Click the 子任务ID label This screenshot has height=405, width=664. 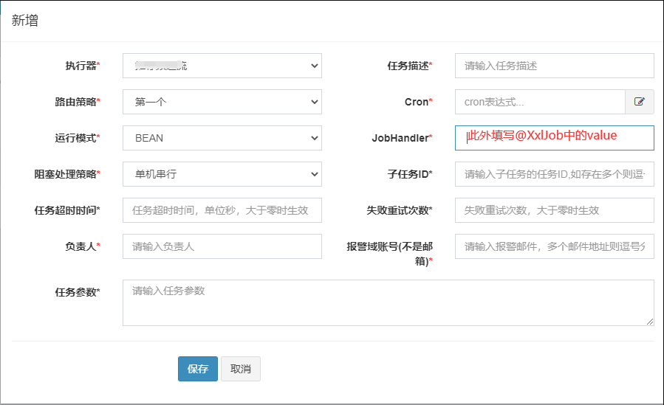click(410, 174)
